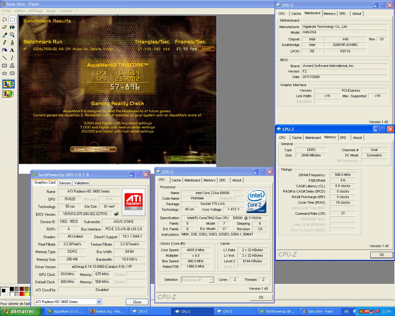Click the Driver Version value in GPU-Z
Screen dimensions: 395x316
[102, 267]
